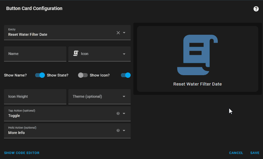Click the large script icon in preview card
The width and height of the screenshot is (263, 159).
point(197,55)
